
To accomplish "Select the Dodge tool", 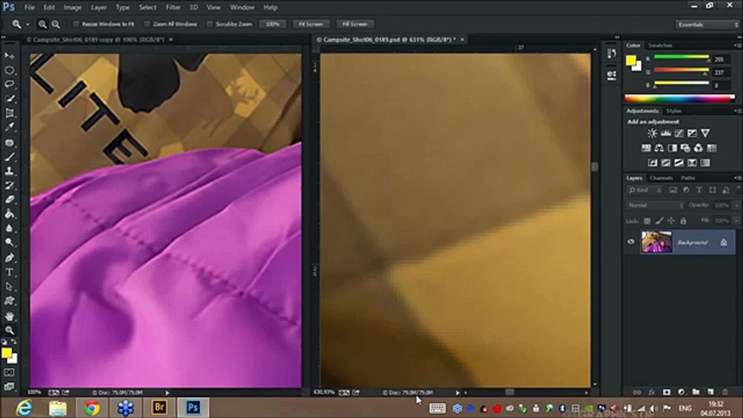I will coord(9,243).
